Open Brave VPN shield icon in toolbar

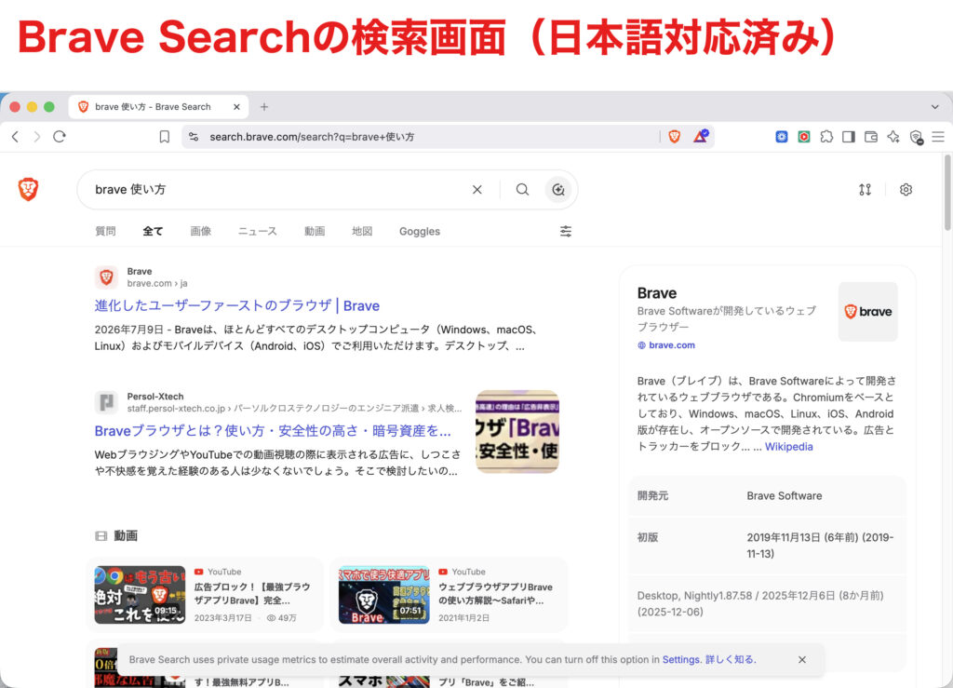(x=916, y=138)
